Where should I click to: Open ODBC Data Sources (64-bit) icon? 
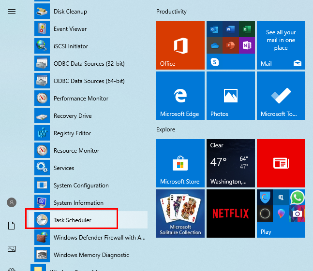pos(42,81)
